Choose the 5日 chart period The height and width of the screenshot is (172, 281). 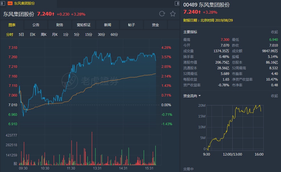21,34
